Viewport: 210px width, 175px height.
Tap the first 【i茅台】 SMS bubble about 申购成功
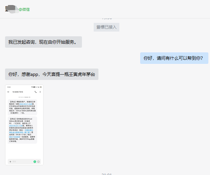tap(22, 107)
